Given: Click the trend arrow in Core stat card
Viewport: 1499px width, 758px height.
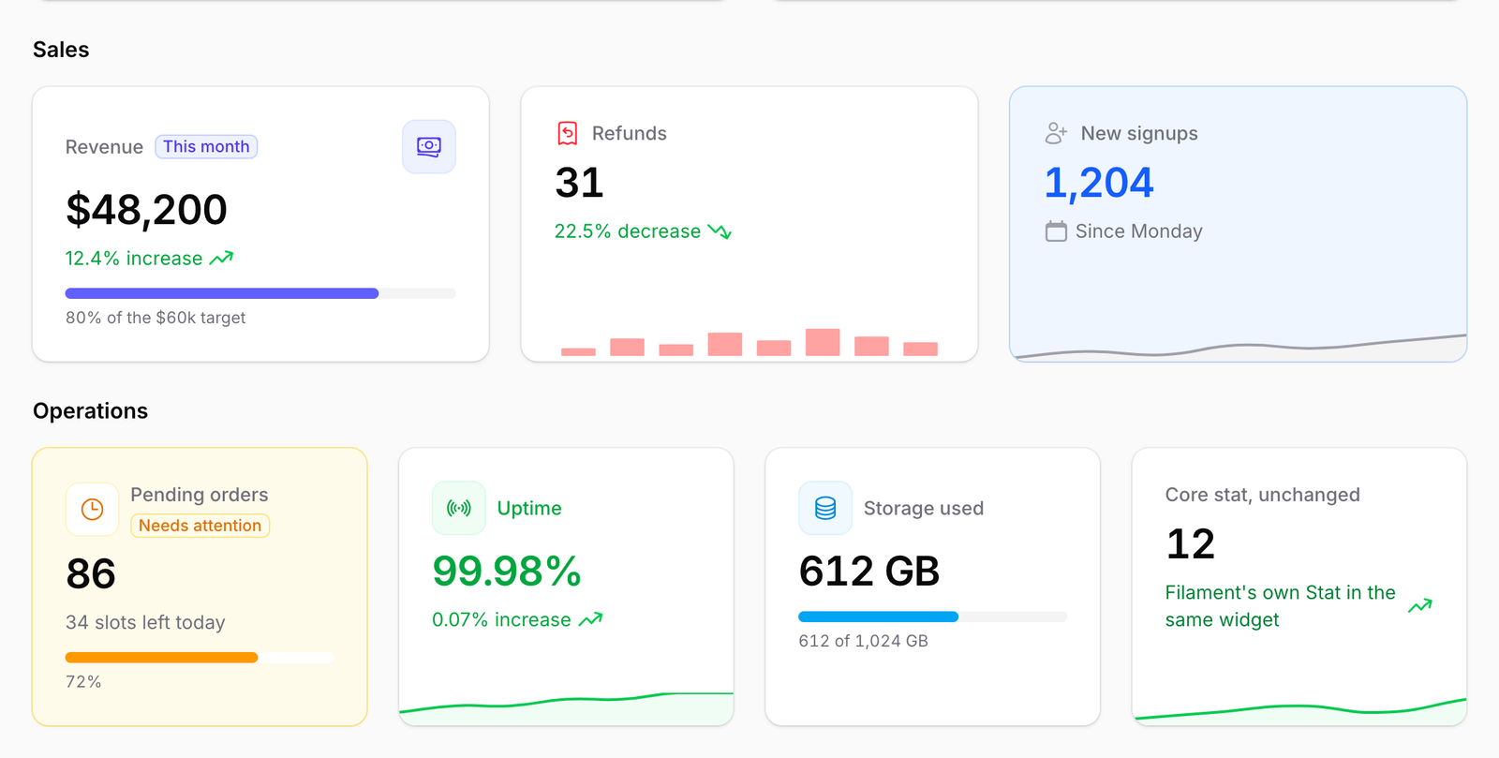Looking at the screenshot, I should [x=1420, y=606].
